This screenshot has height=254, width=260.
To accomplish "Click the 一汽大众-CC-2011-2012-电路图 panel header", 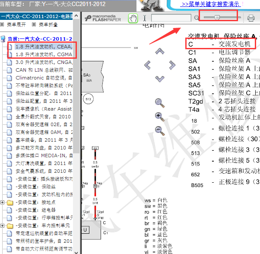I will [36, 16].
